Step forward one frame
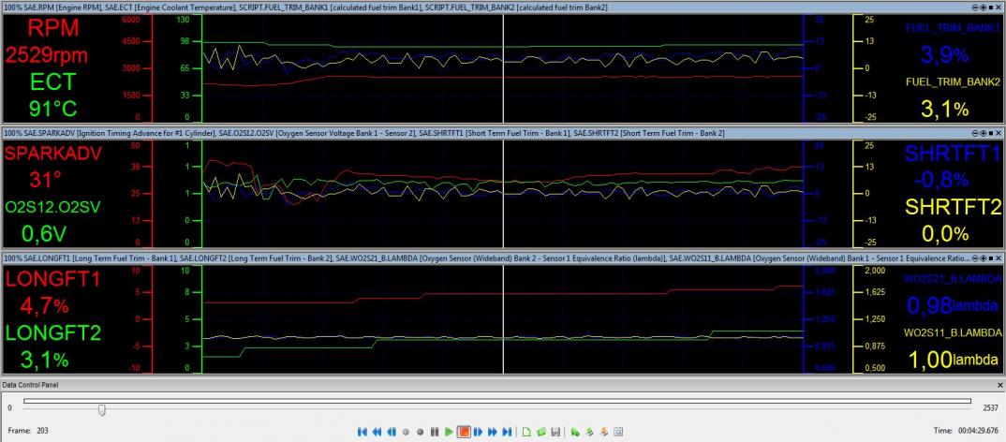This screenshot has height=442, width=1006. pos(478,432)
